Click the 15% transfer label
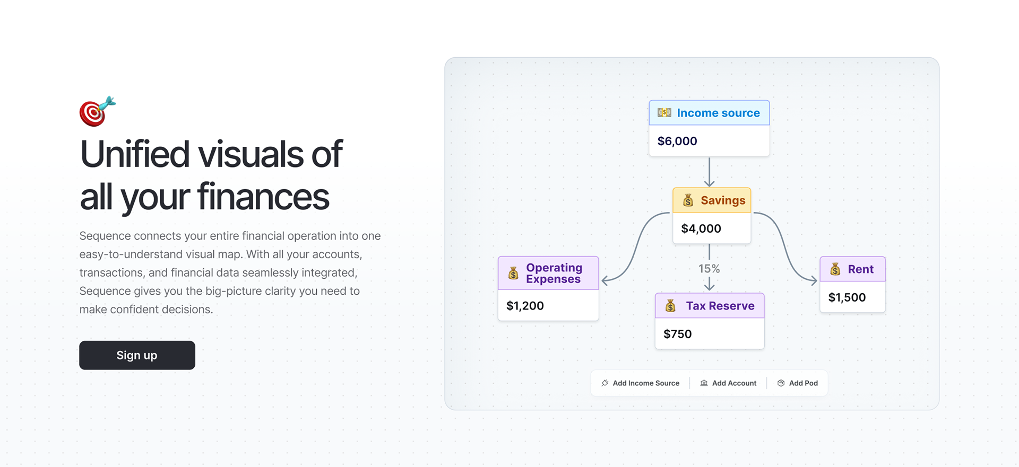Image resolution: width=1019 pixels, height=467 pixels. coord(709,269)
